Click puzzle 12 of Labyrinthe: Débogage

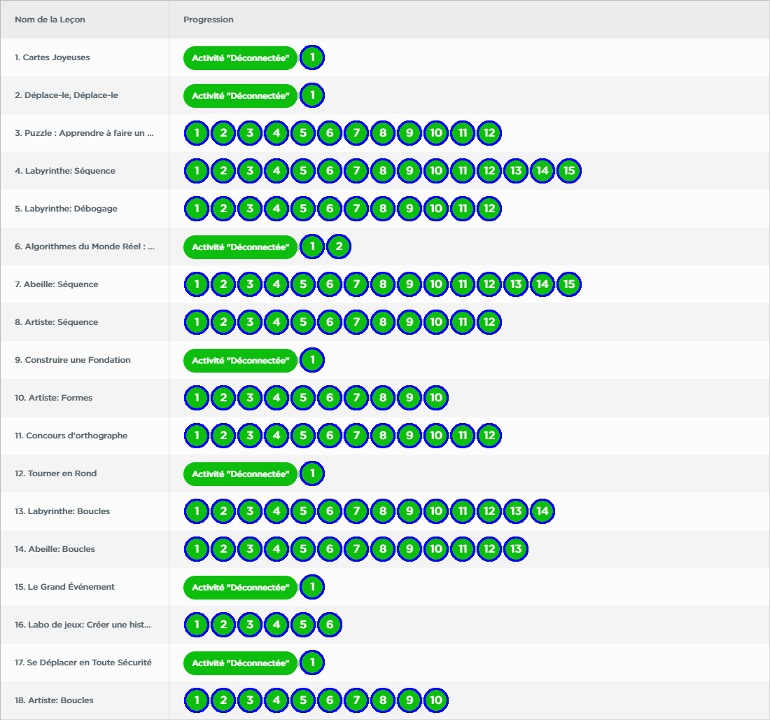(x=489, y=209)
